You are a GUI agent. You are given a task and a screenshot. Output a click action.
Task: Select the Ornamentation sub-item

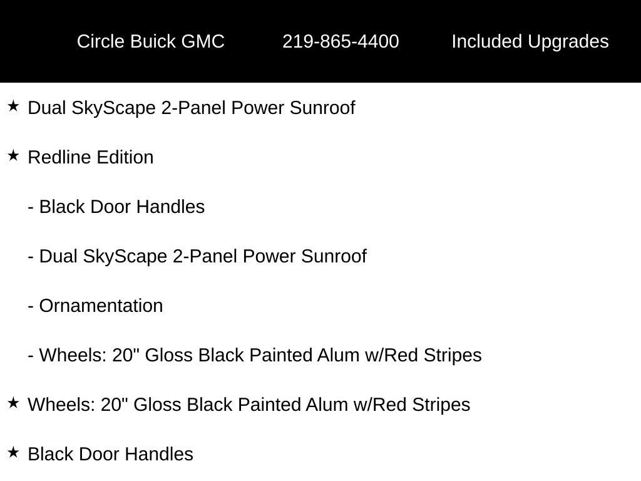tap(95, 306)
